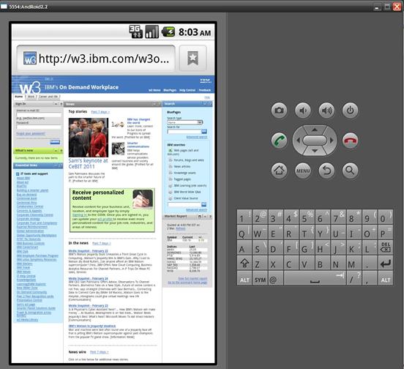Click the Forgot your password link
The height and width of the screenshot is (369, 404).
pos(31,133)
